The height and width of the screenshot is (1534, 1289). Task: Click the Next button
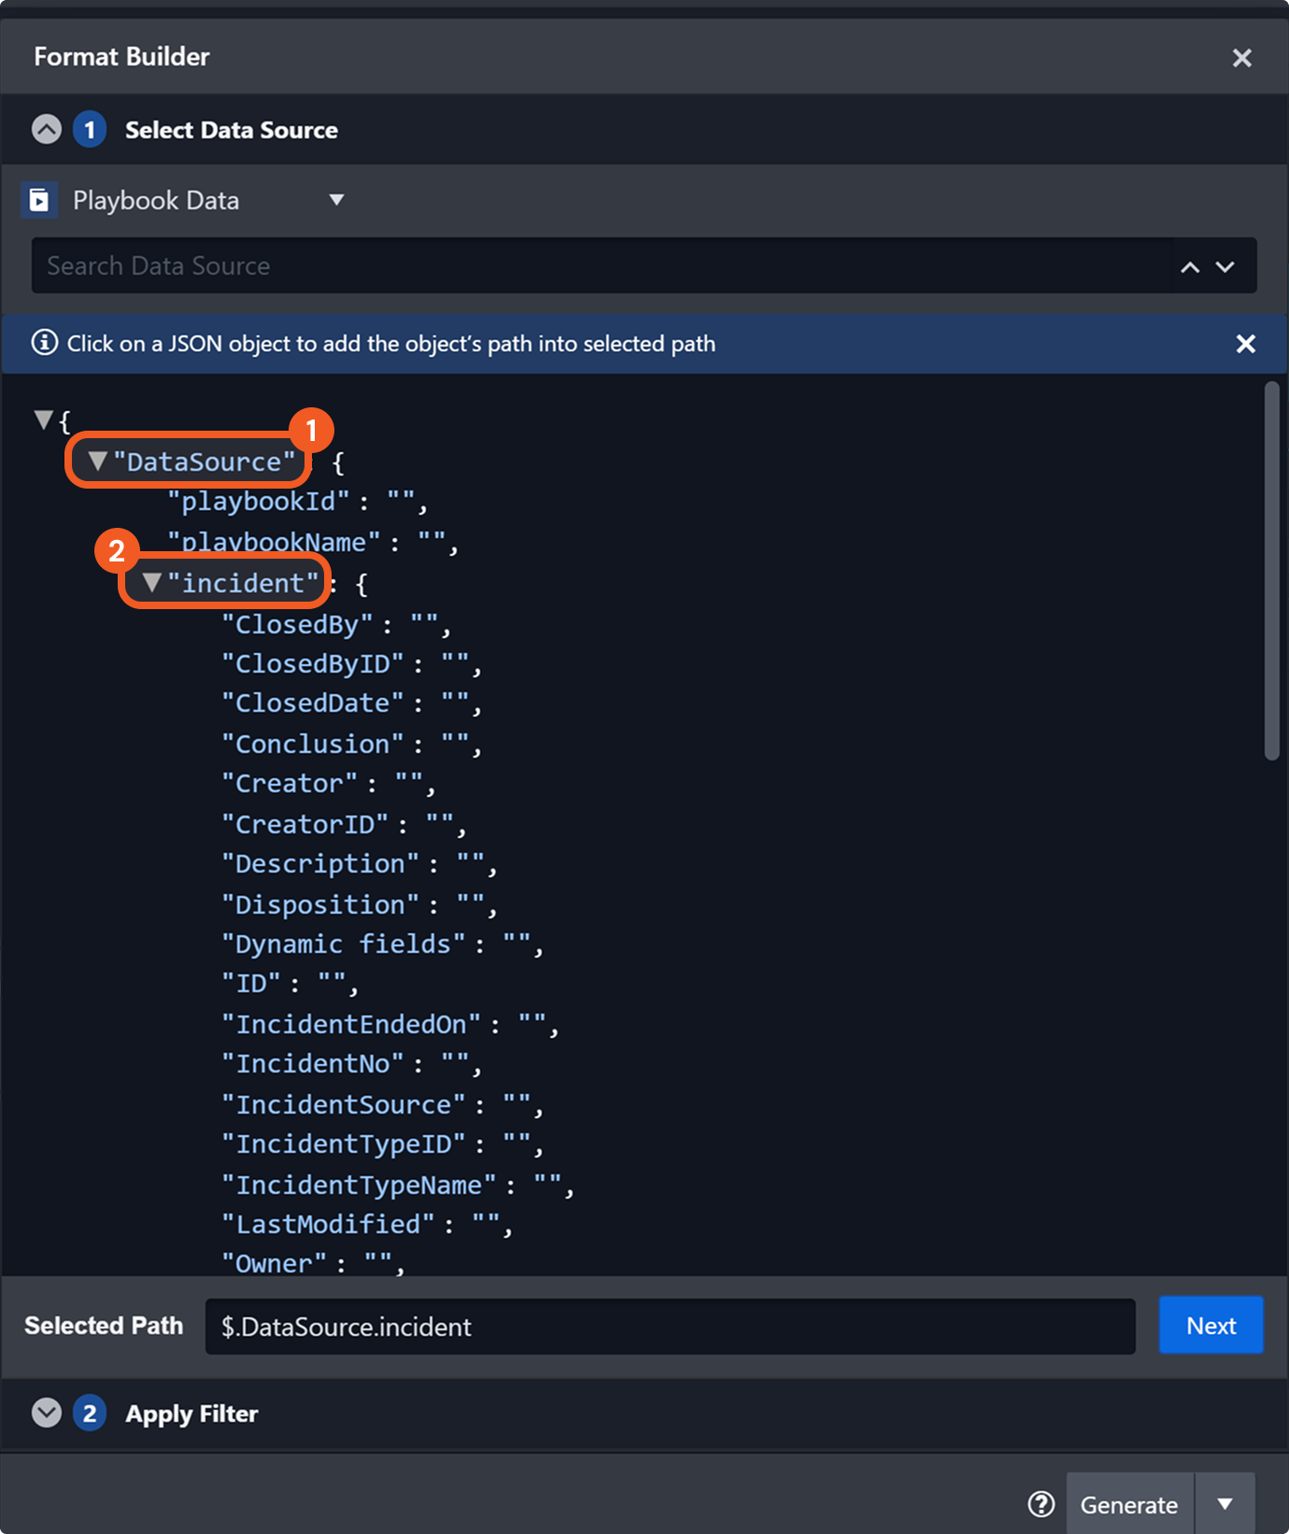[1211, 1325]
